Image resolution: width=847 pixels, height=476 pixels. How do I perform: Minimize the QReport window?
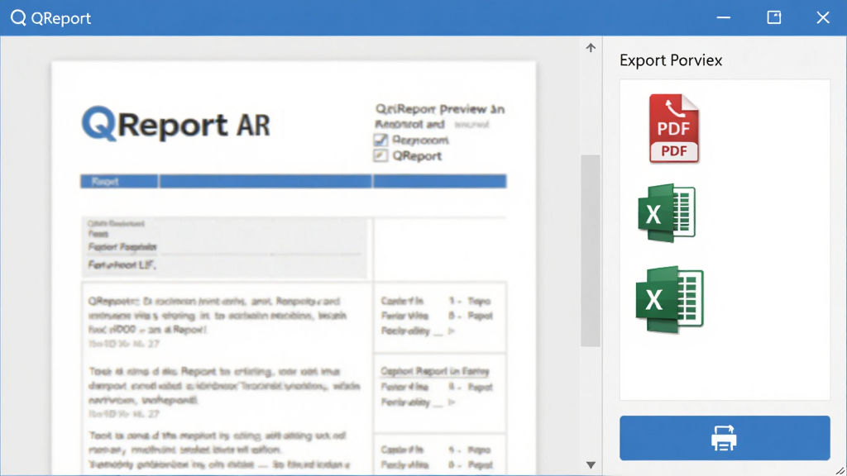click(723, 18)
